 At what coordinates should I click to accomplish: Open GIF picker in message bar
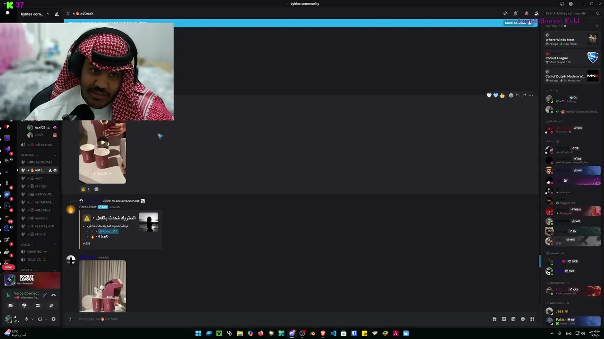(504, 319)
